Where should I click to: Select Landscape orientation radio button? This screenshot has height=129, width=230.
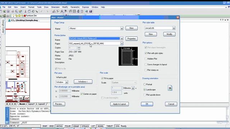[x=144, y=90]
